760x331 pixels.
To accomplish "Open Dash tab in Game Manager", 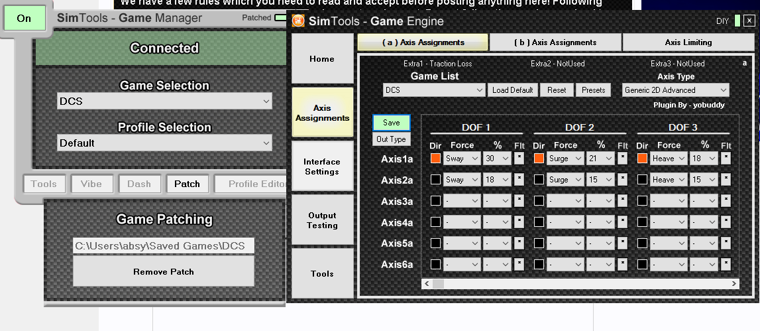I will tap(139, 184).
